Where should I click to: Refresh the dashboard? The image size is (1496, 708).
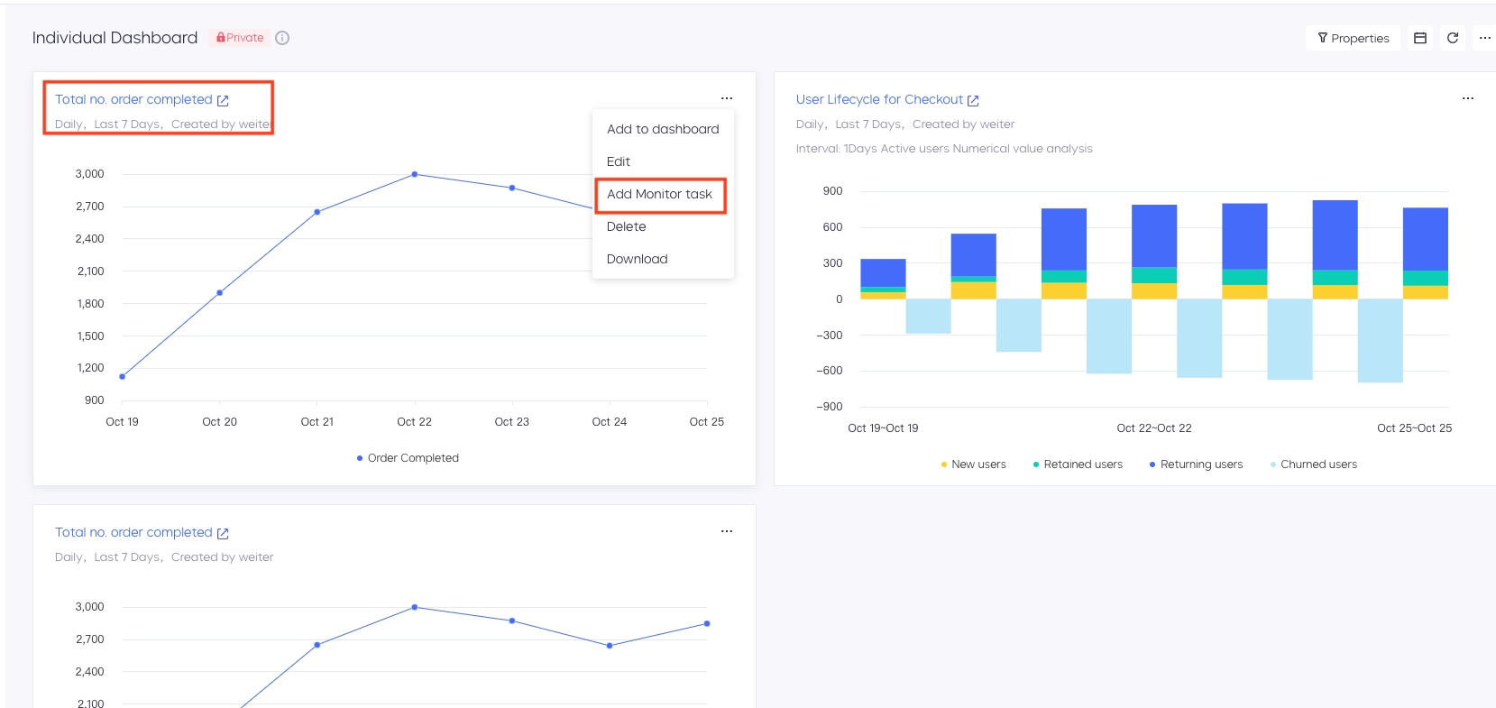(x=1453, y=38)
